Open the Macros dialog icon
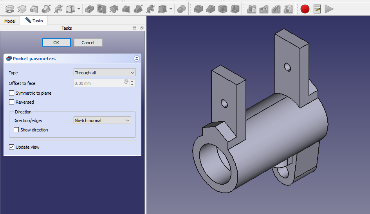Screen dimensions: 370x214 pos(317,9)
